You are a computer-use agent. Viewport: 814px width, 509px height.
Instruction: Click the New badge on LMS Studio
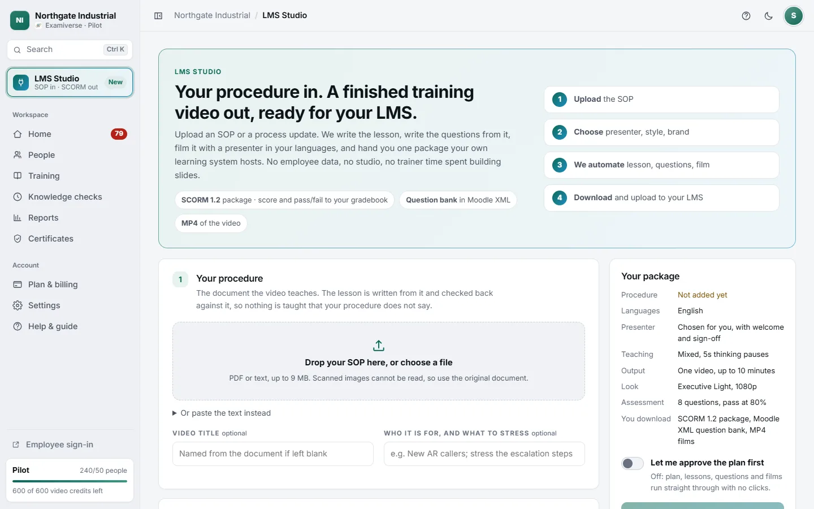(115, 83)
